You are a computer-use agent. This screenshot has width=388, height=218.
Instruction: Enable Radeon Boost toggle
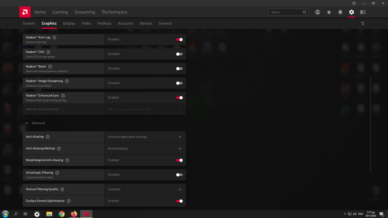point(179,68)
